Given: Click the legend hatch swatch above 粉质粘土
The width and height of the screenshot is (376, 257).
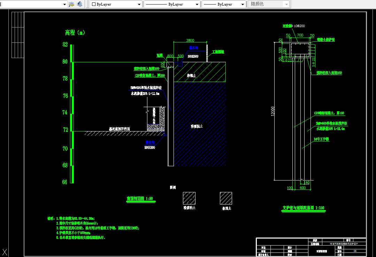Looking at the screenshot, I should pyautogui.click(x=189, y=198).
